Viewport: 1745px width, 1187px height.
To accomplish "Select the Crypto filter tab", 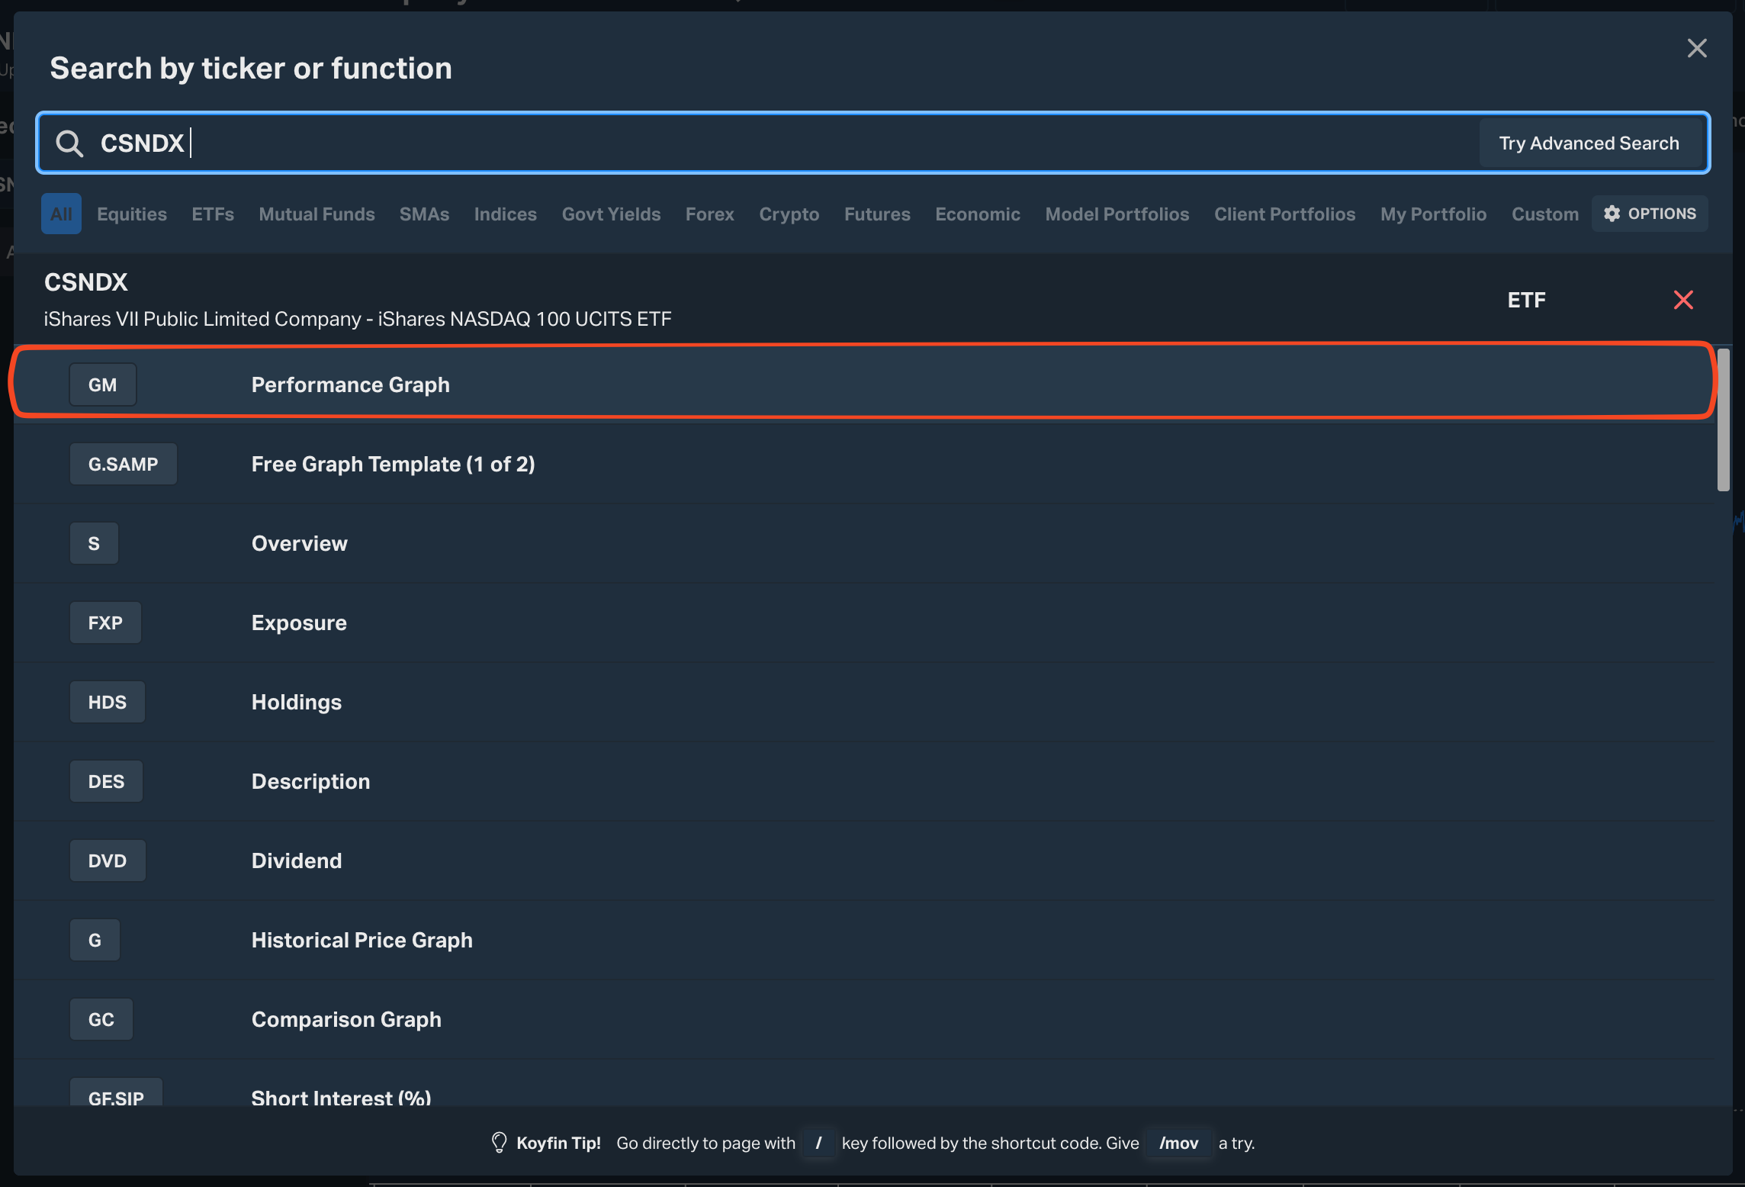I will click(x=789, y=214).
